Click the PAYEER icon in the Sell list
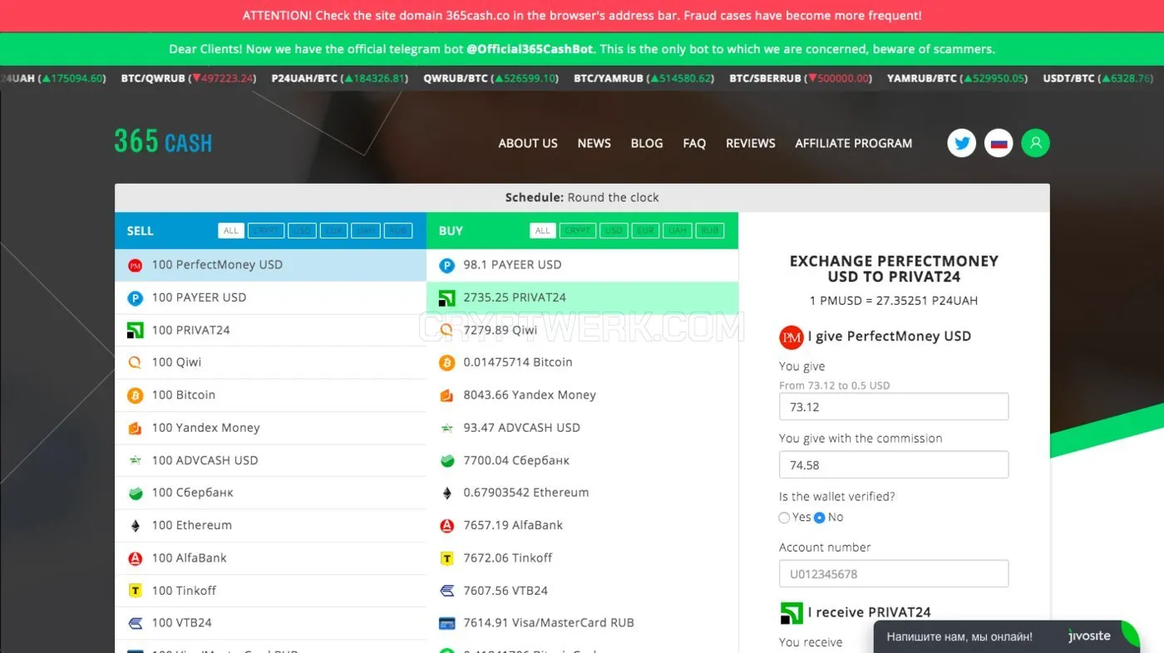This screenshot has width=1164, height=653. coord(135,297)
